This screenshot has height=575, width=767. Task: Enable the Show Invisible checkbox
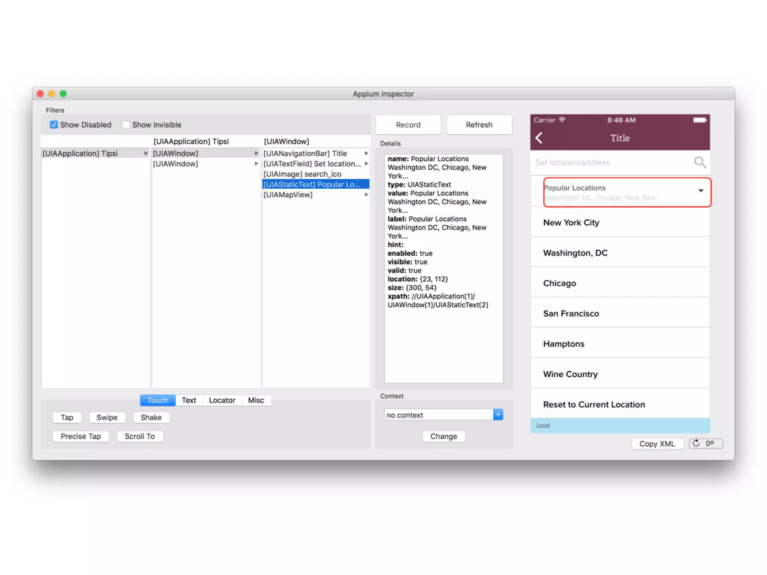126,125
